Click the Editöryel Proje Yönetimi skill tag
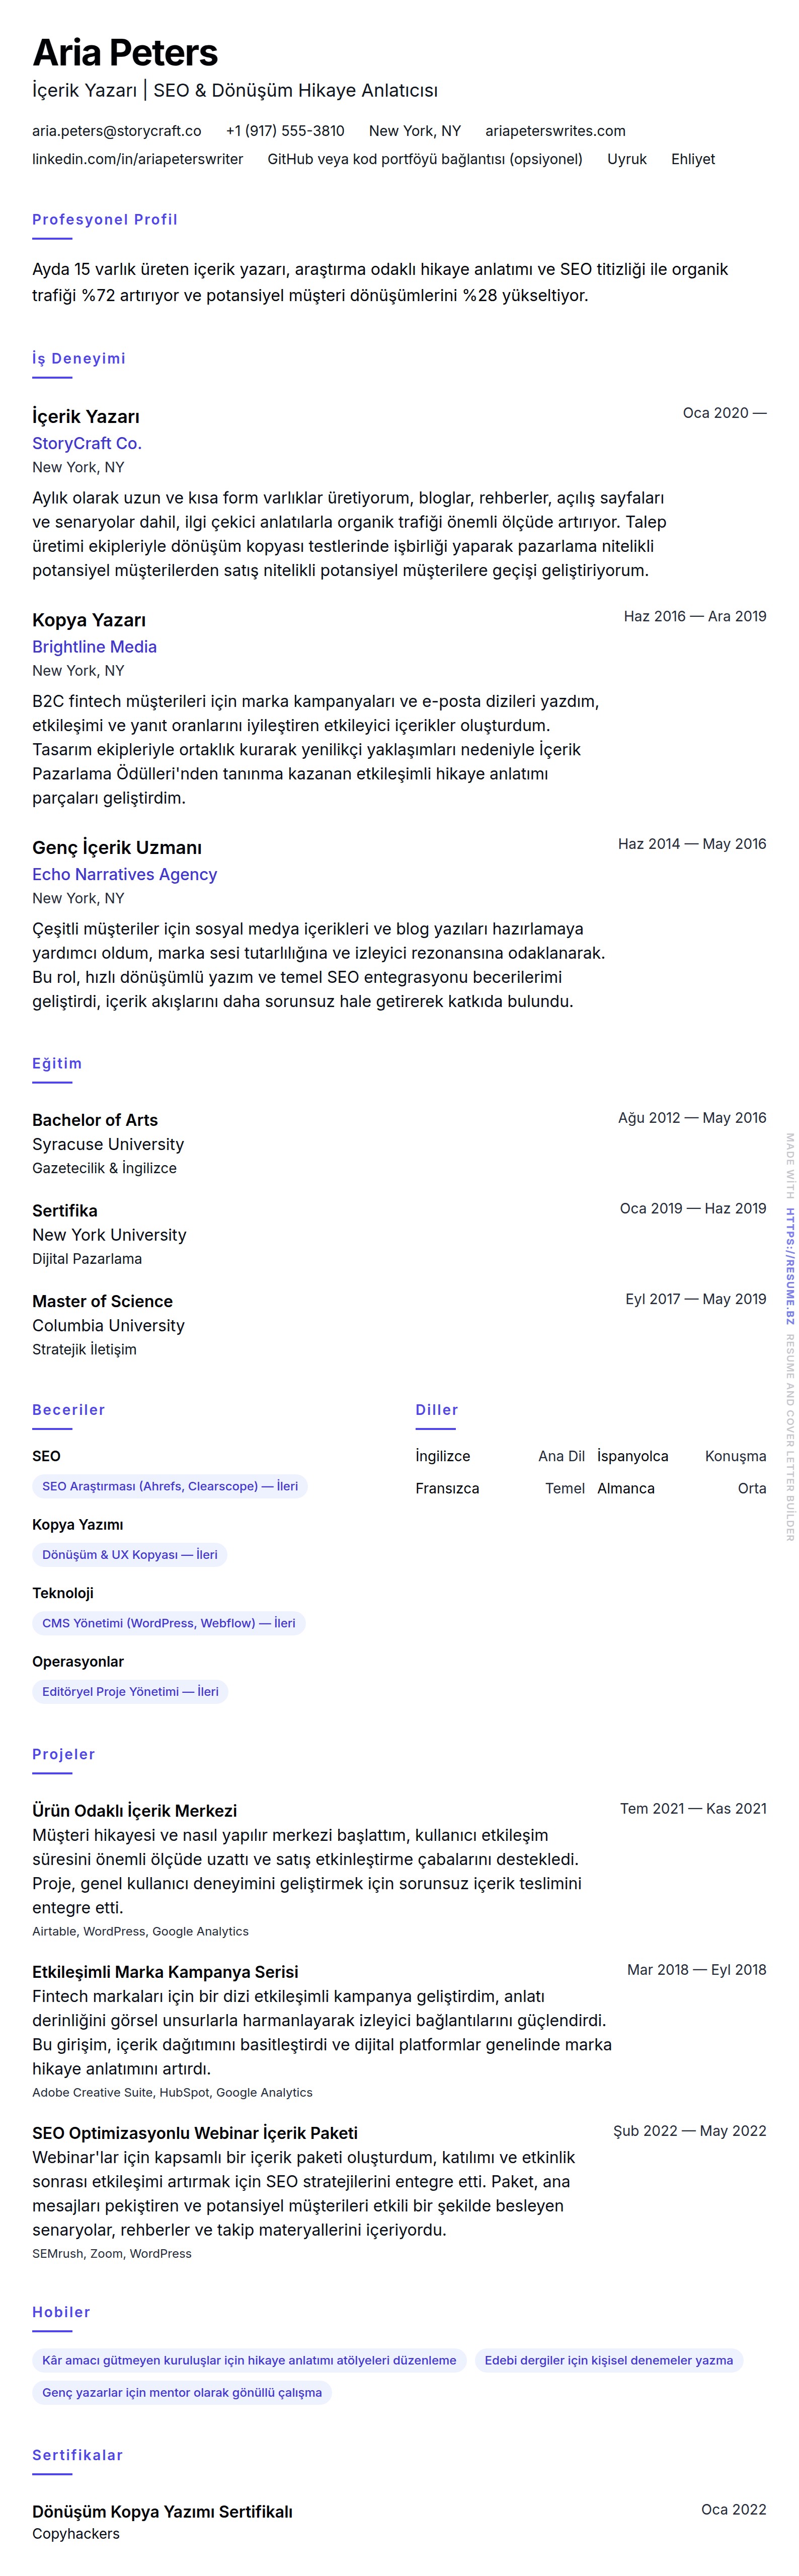The image size is (799, 2576). pyautogui.click(x=130, y=1692)
